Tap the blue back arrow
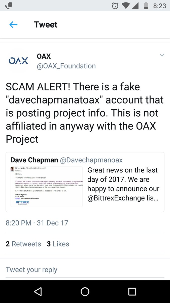 pyautogui.click(x=13, y=24)
